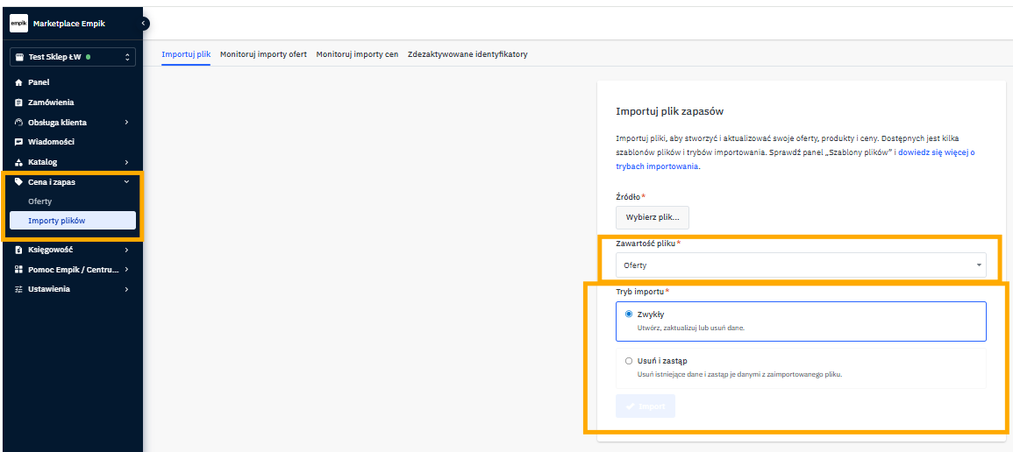1013x452 pixels.
Task: Open Panel via the home icon
Action: 18,82
